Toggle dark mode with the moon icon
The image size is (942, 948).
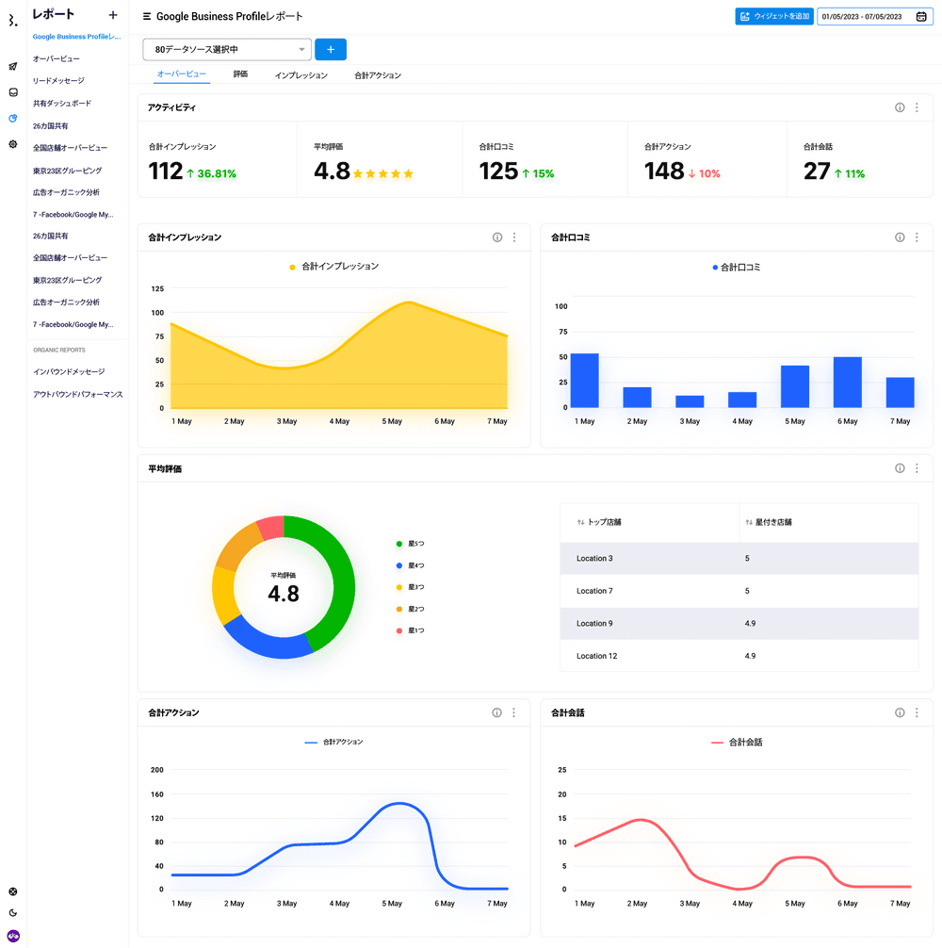[x=13, y=912]
